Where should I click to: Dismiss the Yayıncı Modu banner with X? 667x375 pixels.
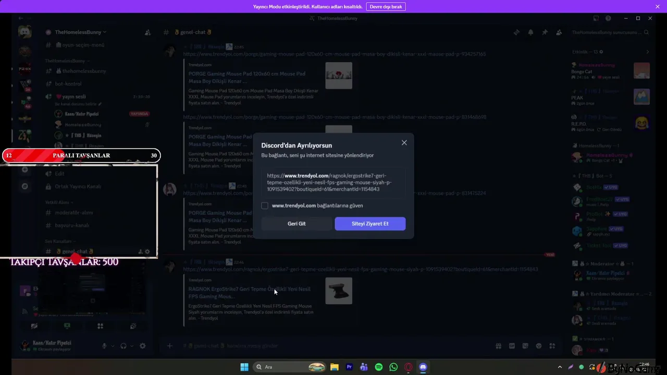click(658, 7)
